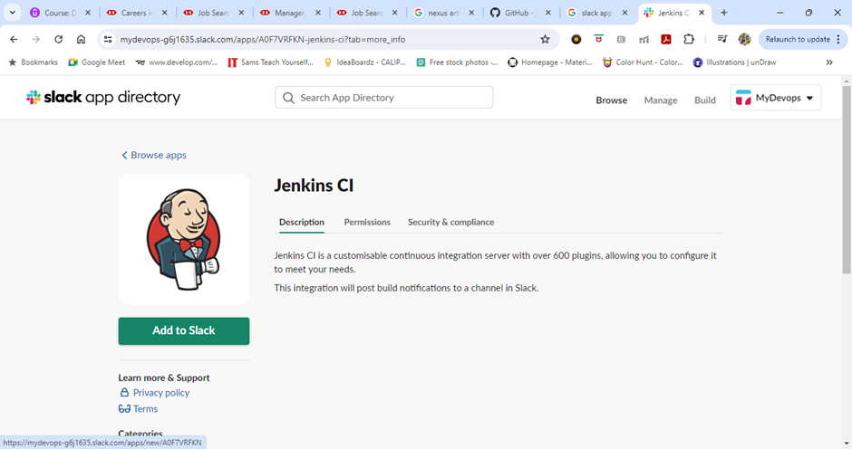The width and height of the screenshot is (852, 449).
Task: Open the media control playlist icon
Action: point(722,39)
